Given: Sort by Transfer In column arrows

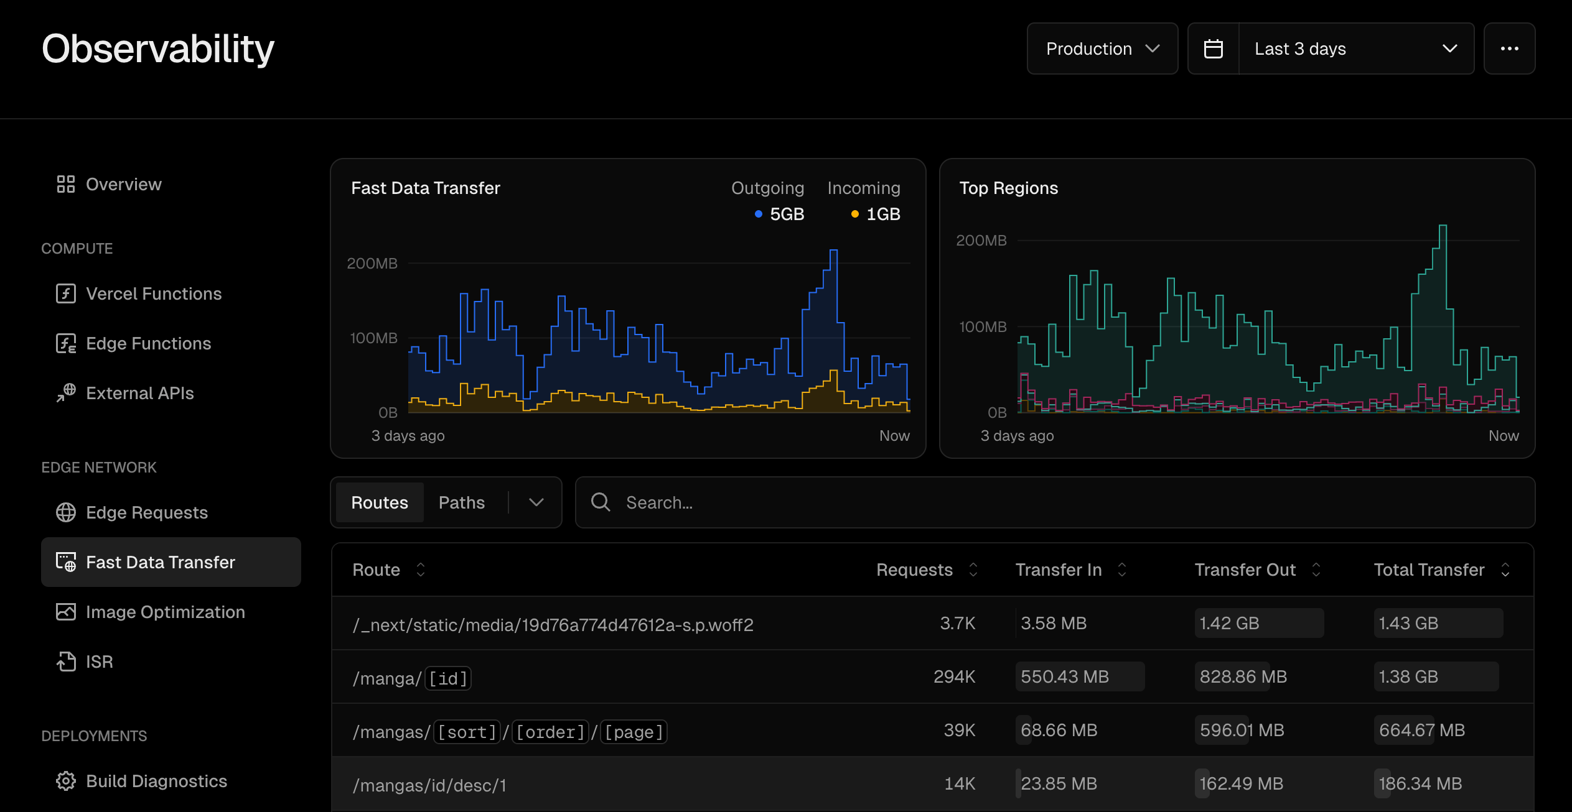Looking at the screenshot, I should pyautogui.click(x=1122, y=570).
